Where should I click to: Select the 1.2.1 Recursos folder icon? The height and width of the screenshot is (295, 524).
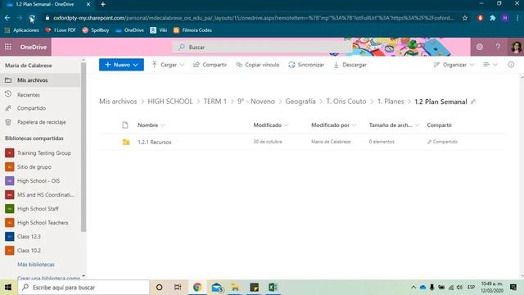[126, 142]
